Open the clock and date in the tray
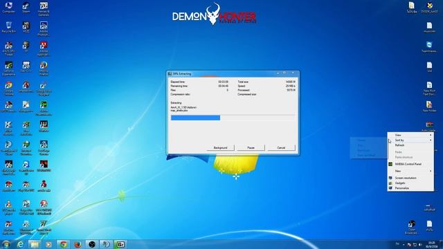Screen dimensions: 443x249 pyautogui.click(x=431, y=244)
